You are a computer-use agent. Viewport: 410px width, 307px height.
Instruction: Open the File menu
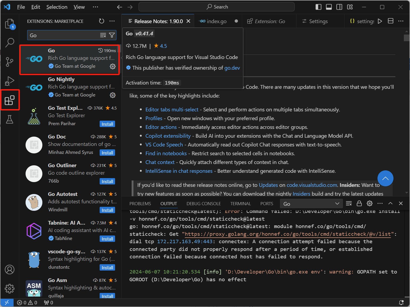[21, 7]
